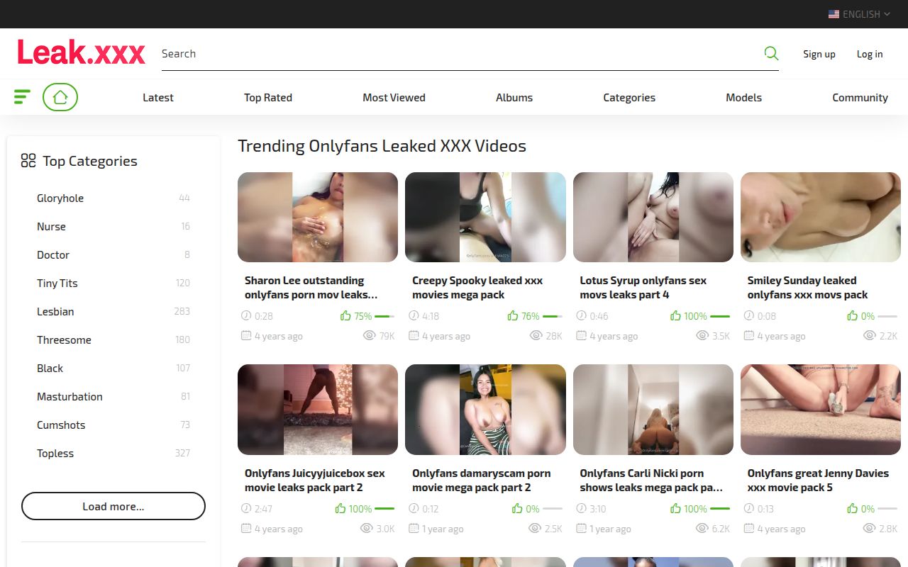Click the 75% rating bar

tap(384, 316)
